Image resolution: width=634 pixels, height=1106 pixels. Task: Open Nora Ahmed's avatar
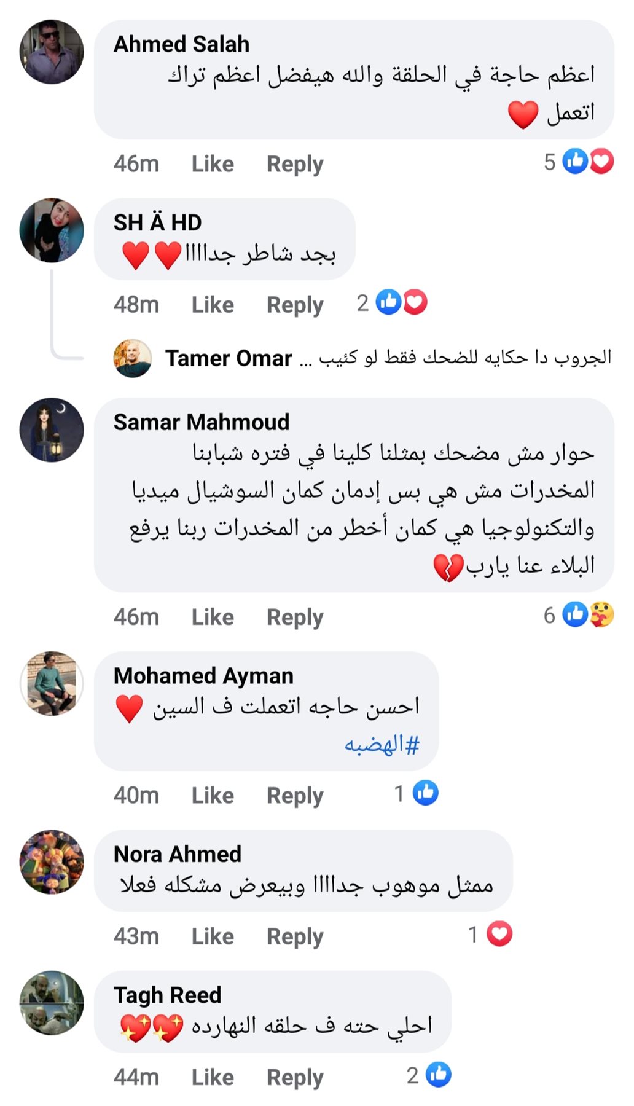[x=52, y=862]
